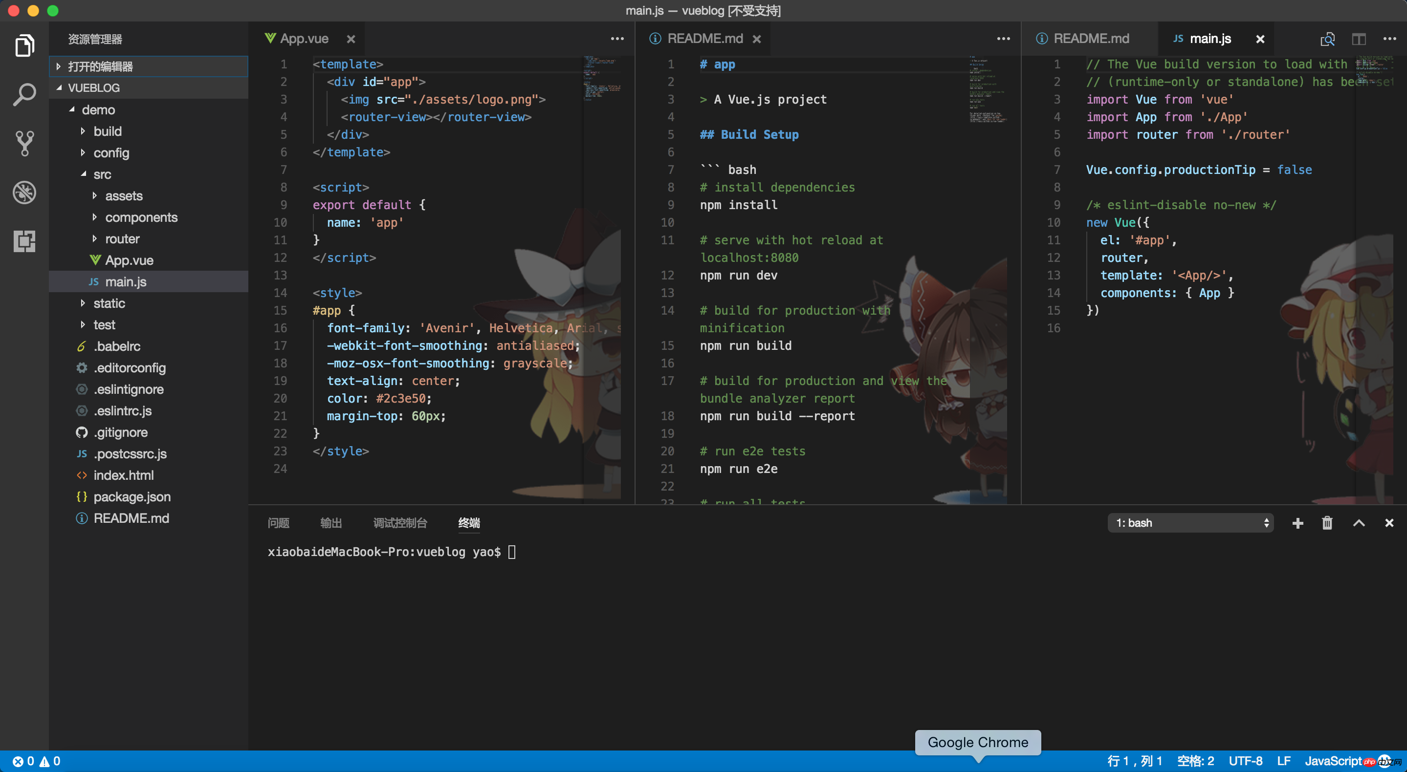Click the warnings count in status bar

(x=50, y=761)
